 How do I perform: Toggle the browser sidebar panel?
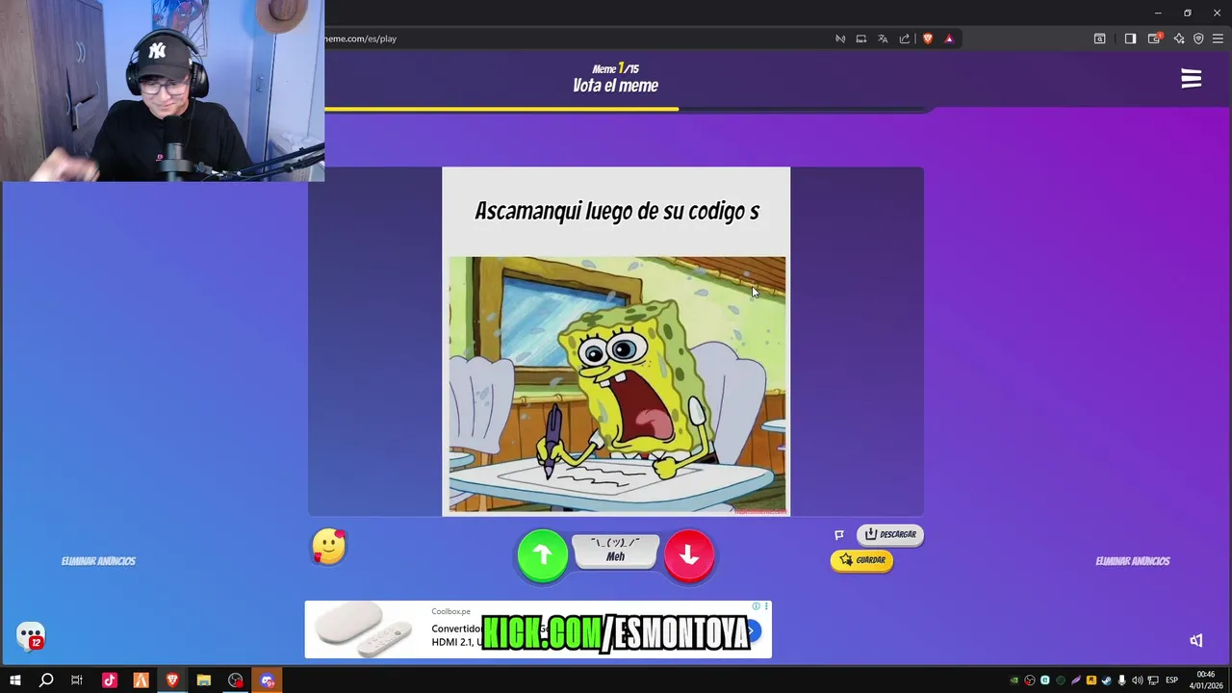click(1130, 38)
